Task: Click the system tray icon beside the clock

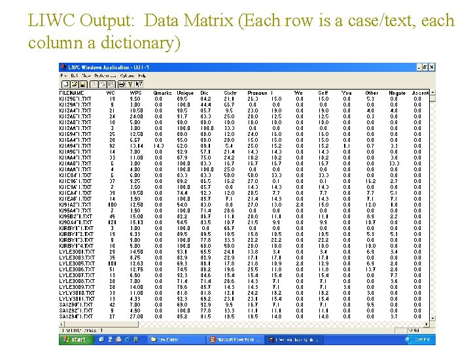Action: (x=408, y=339)
